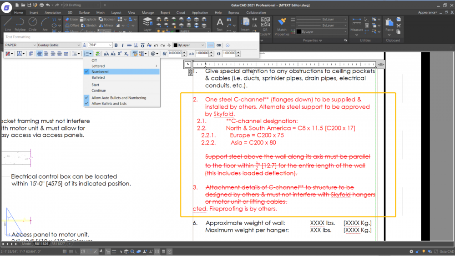Screen dimensions: 455x256
Task: Click the uppercase conversion icon
Action: [106, 54]
